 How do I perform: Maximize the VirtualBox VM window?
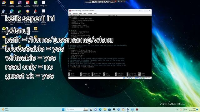coord(144,11)
